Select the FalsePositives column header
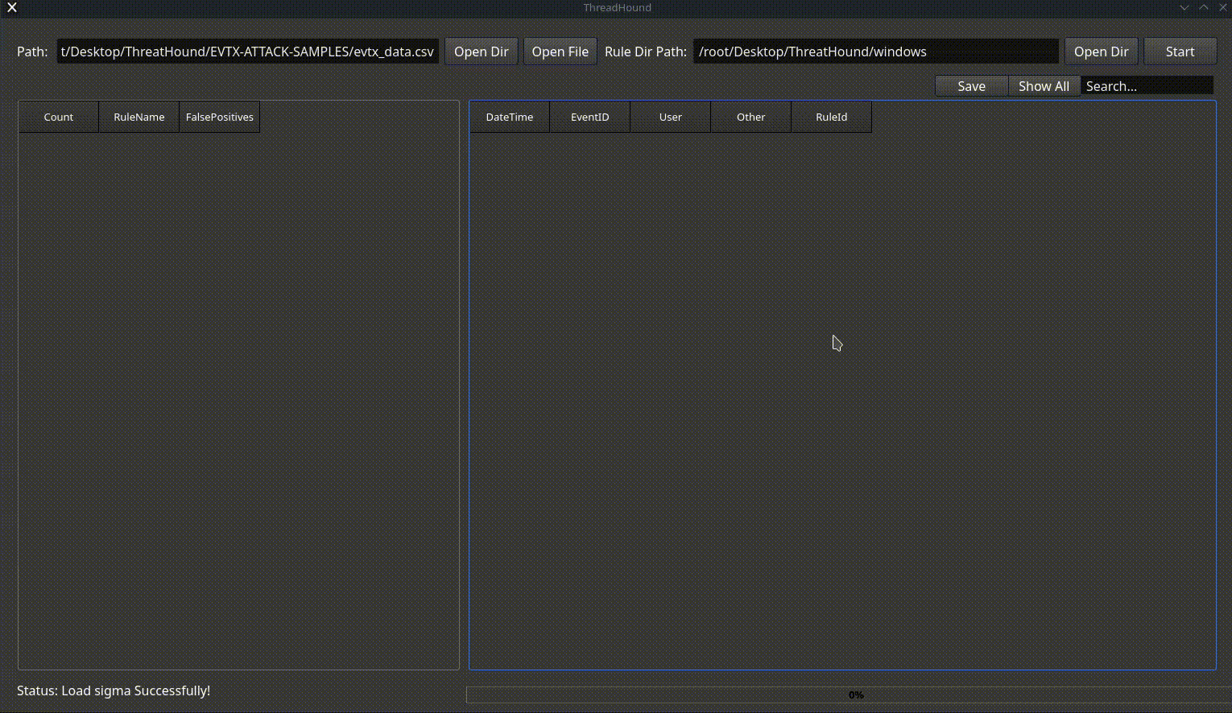 pos(220,117)
